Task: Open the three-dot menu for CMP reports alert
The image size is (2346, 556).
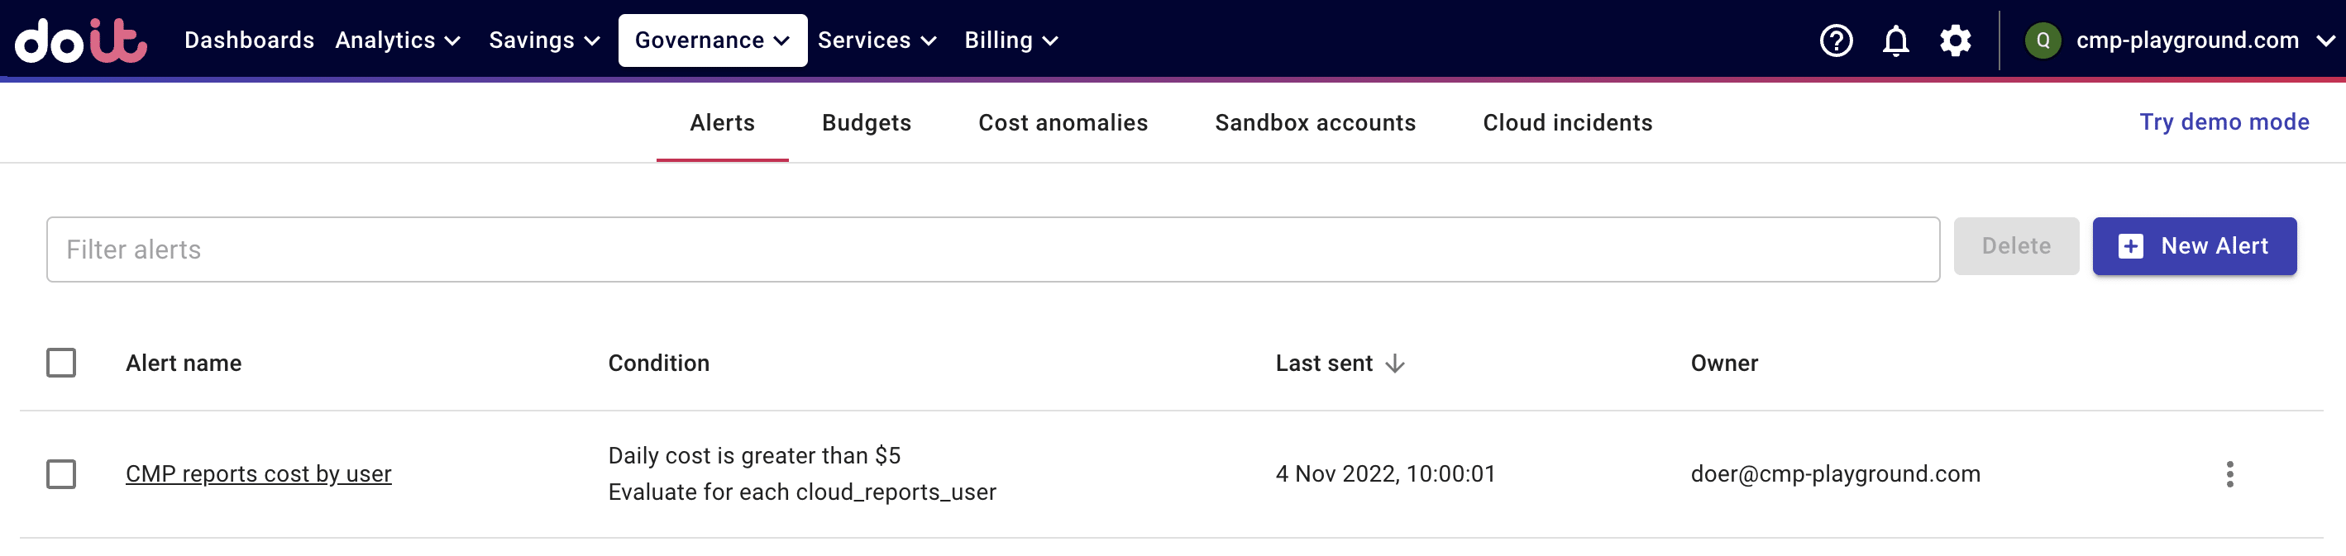Action: tap(2229, 474)
